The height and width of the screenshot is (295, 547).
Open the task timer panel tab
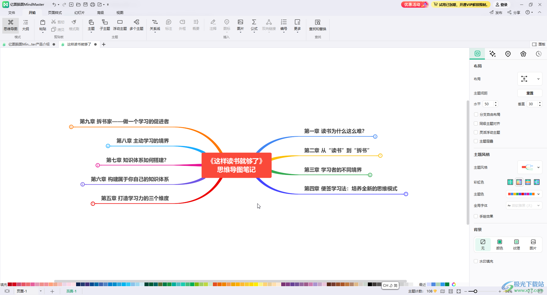click(x=539, y=54)
